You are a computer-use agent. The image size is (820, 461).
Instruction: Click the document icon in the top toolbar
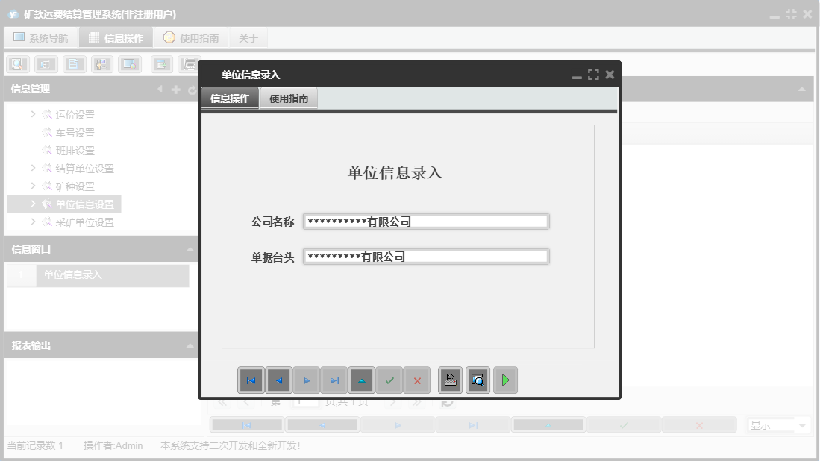click(x=74, y=64)
